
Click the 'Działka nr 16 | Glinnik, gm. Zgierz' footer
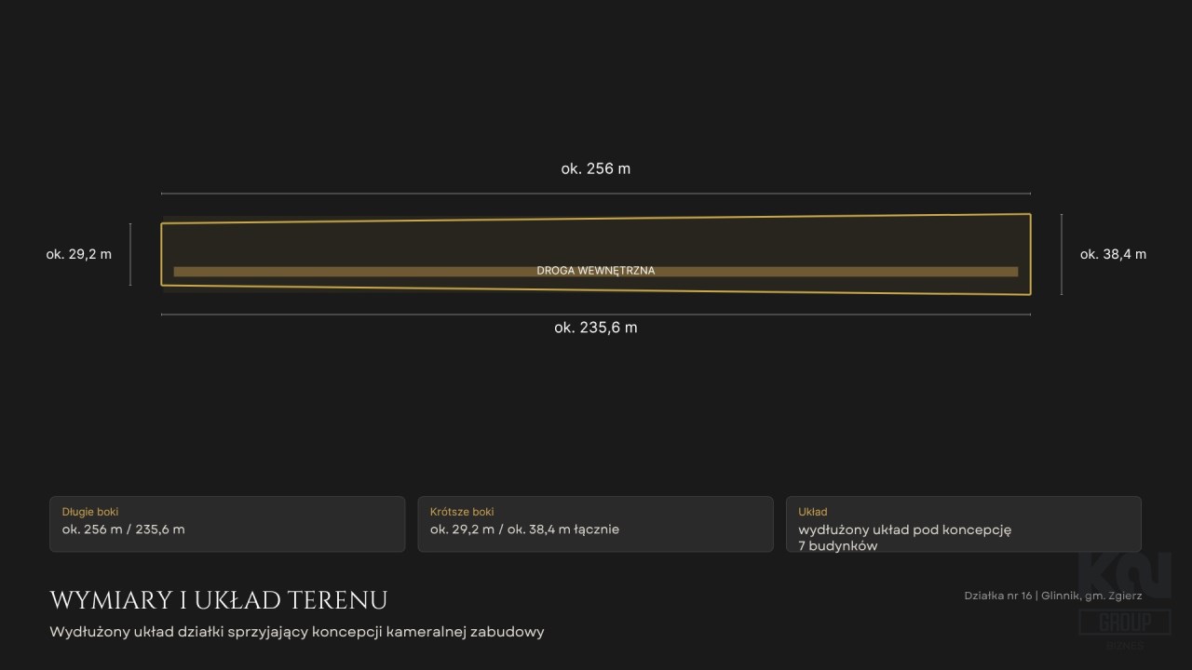[1053, 596]
